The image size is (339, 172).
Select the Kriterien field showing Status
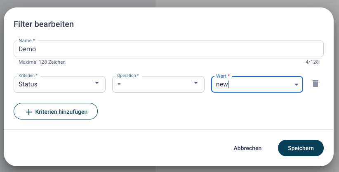pyautogui.click(x=59, y=84)
